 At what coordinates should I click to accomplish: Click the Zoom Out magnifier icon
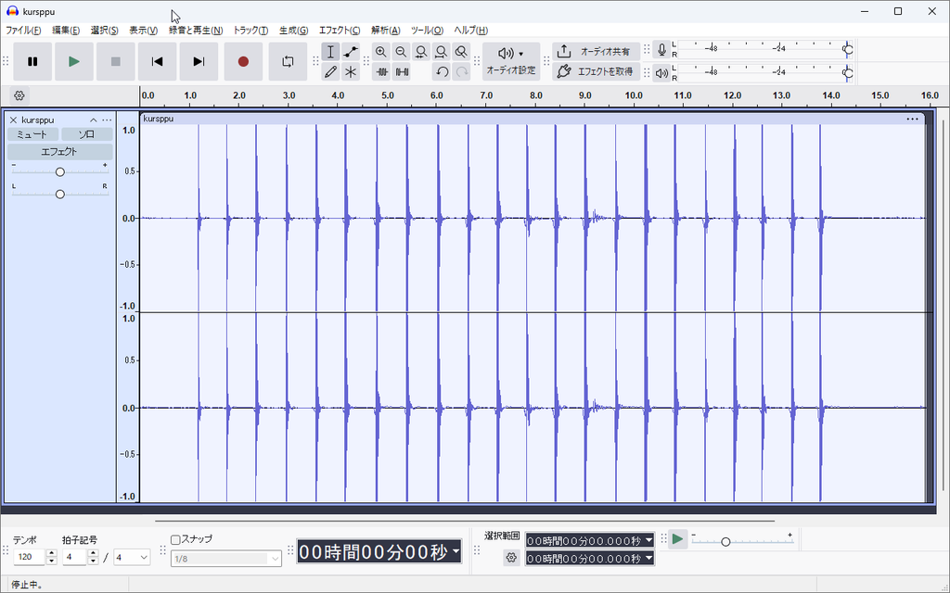click(401, 52)
